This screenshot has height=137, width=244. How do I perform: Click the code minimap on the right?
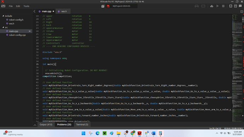[x=237, y=68]
